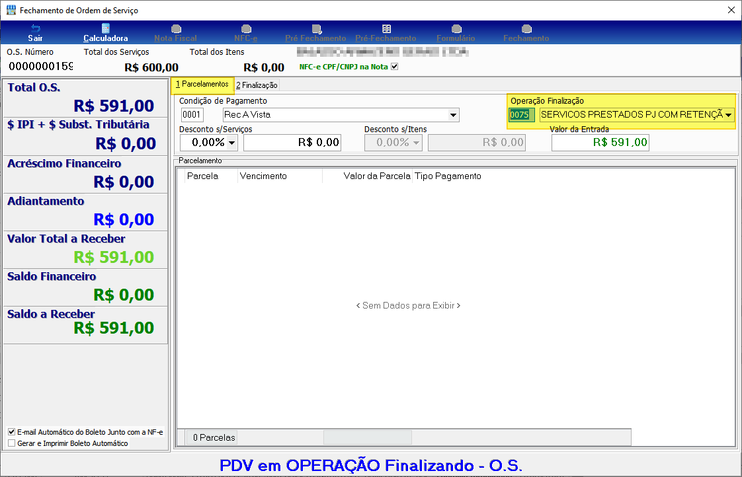
Task: Click the $ IPI + $ Subst. Tributária amount
Action: tap(126, 143)
